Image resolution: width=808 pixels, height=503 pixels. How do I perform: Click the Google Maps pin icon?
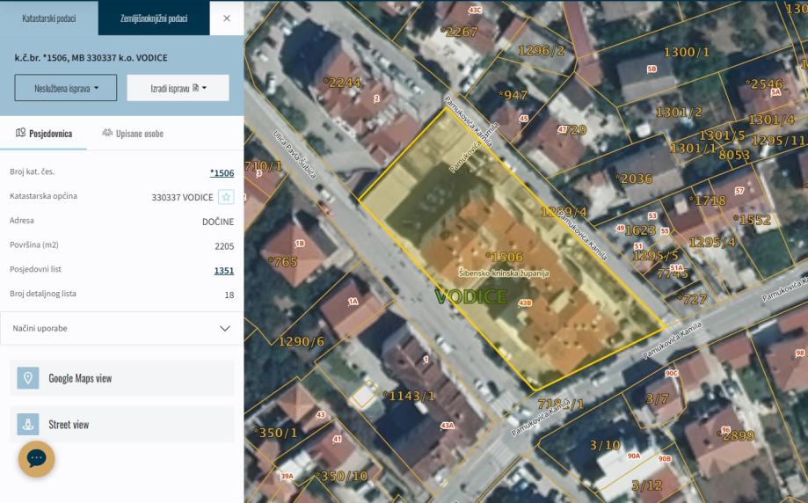(28, 378)
